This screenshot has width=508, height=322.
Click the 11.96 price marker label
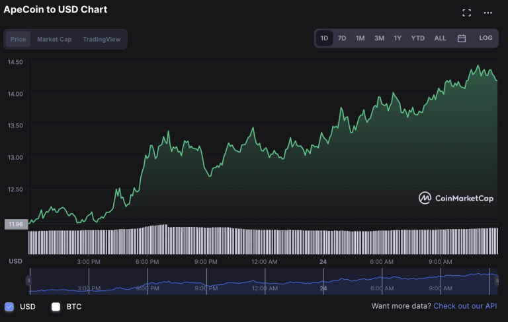click(x=16, y=224)
